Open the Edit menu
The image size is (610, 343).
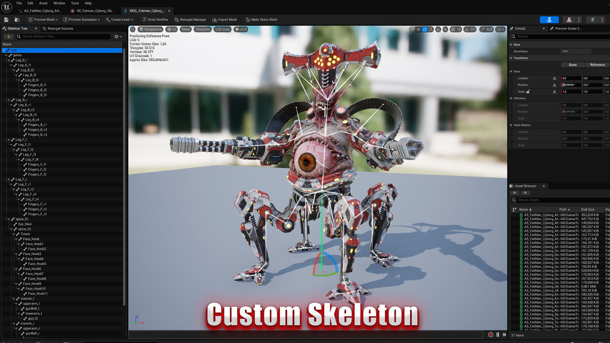pos(30,3)
